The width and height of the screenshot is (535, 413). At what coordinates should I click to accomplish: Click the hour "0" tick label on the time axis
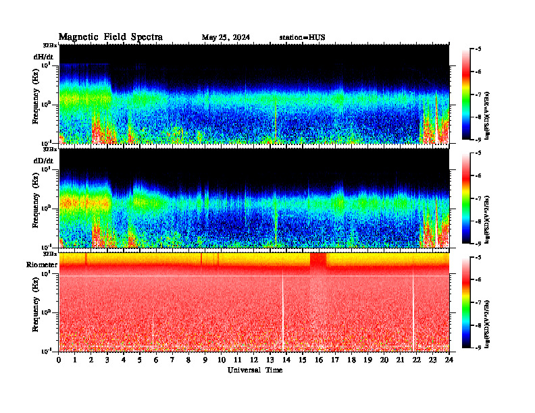59,360
